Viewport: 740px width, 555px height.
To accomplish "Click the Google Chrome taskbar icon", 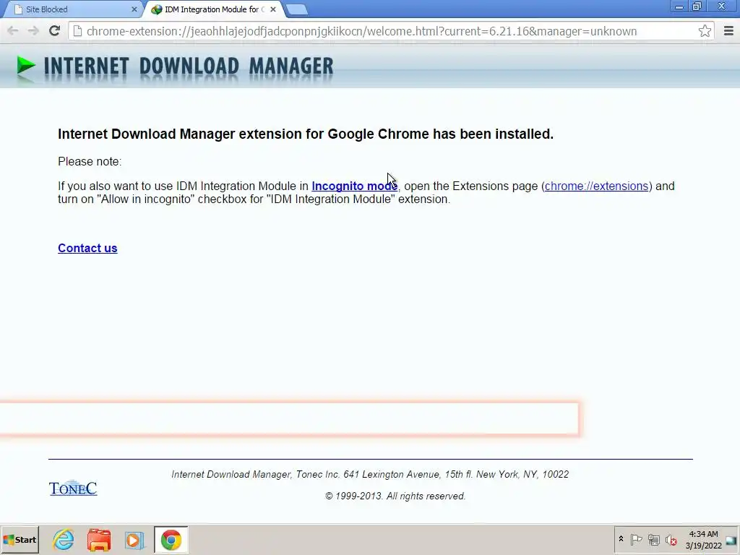I will (x=171, y=540).
